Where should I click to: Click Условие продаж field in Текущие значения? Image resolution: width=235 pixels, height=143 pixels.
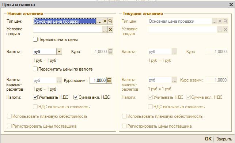(x=182, y=30)
